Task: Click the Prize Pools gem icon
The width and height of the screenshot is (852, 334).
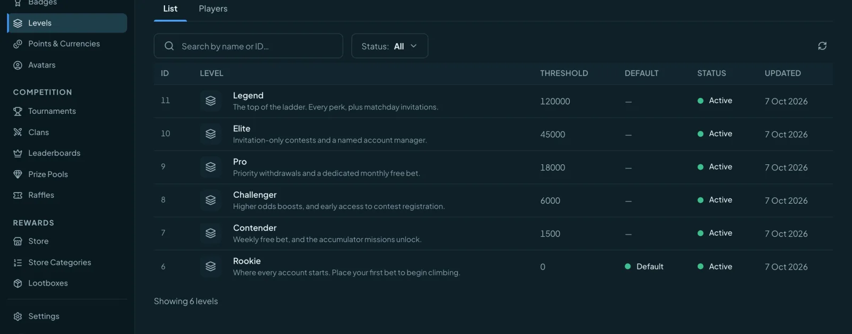Action: coord(18,174)
